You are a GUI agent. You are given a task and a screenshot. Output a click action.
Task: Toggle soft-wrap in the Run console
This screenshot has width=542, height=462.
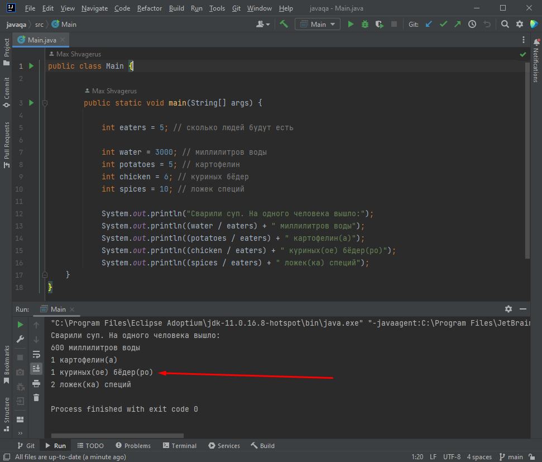36,355
